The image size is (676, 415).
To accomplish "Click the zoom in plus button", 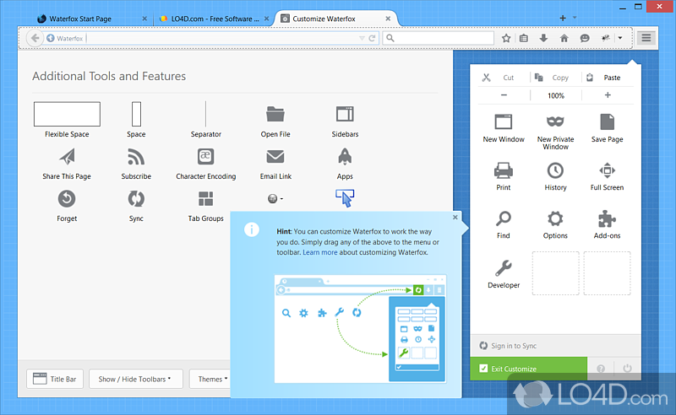I will click(607, 95).
